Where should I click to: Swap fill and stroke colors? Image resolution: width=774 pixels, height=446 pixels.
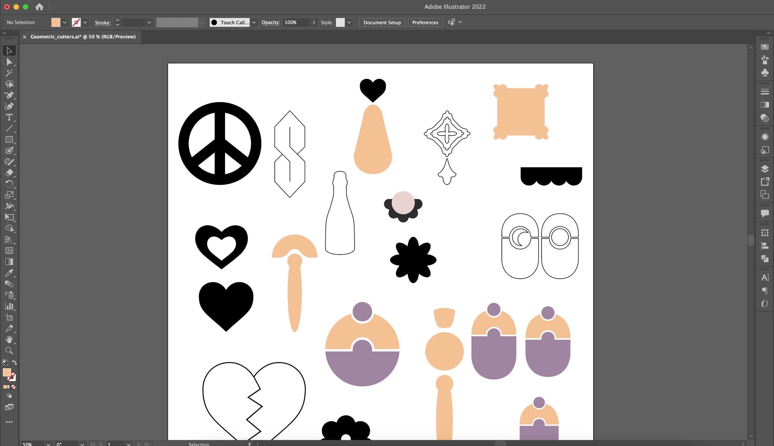click(x=15, y=362)
